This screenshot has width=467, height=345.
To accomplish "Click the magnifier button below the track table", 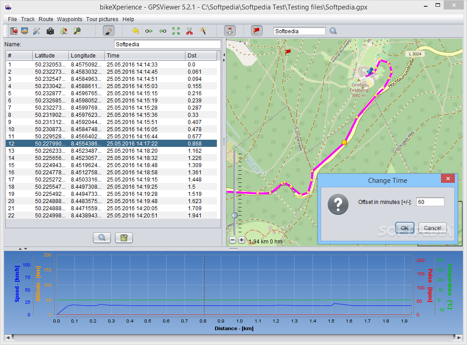I will pyautogui.click(x=101, y=238).
